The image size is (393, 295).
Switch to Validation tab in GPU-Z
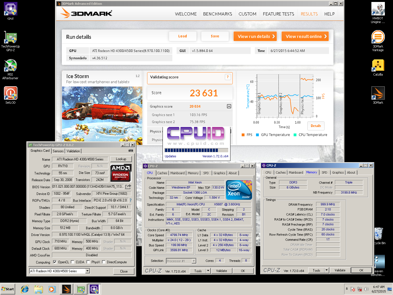[73, 151]
